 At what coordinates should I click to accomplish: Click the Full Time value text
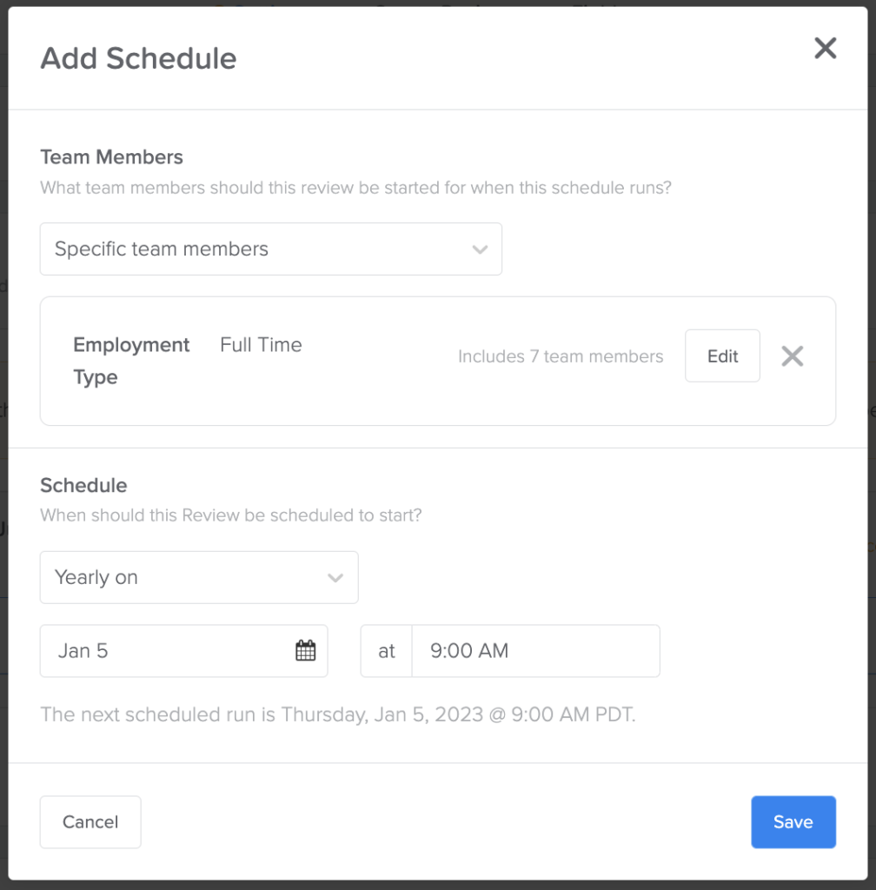click(261, 345)
